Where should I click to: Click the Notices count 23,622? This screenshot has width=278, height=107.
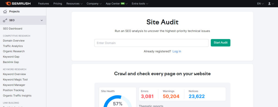197,96
